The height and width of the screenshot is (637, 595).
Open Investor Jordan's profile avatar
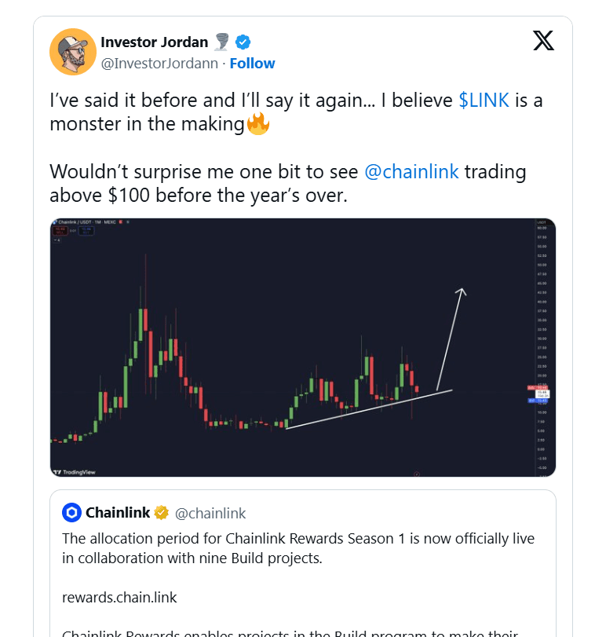point(73,52)
